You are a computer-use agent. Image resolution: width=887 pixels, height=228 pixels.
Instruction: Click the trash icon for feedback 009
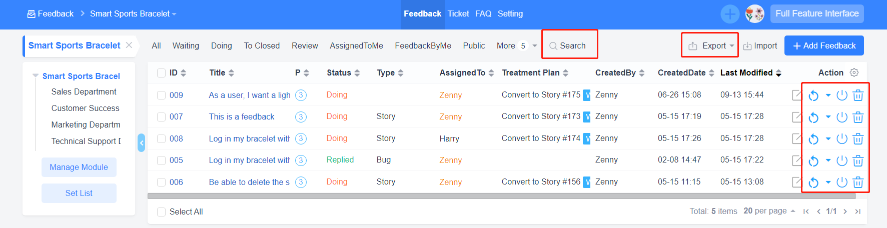858,95
